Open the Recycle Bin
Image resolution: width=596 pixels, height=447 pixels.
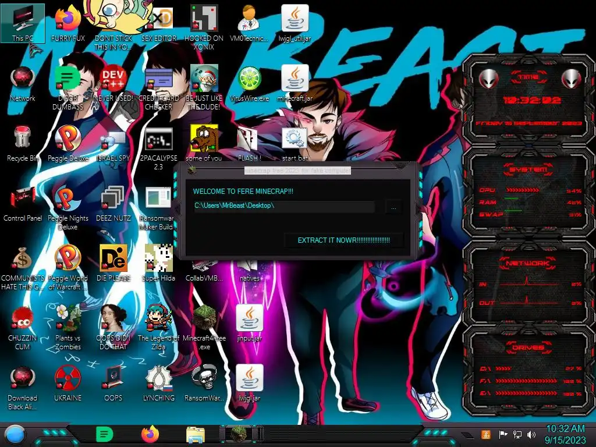click(x=23, y=144)
